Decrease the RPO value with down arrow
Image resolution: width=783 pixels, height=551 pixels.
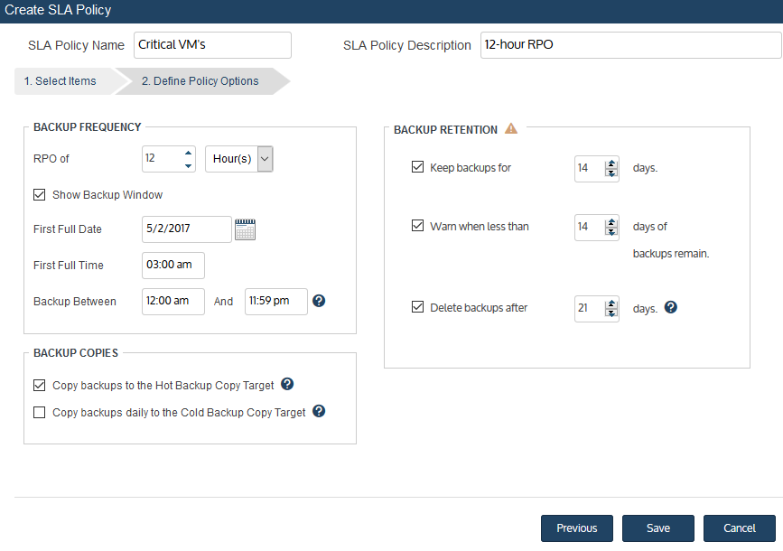tap(188, 166)
